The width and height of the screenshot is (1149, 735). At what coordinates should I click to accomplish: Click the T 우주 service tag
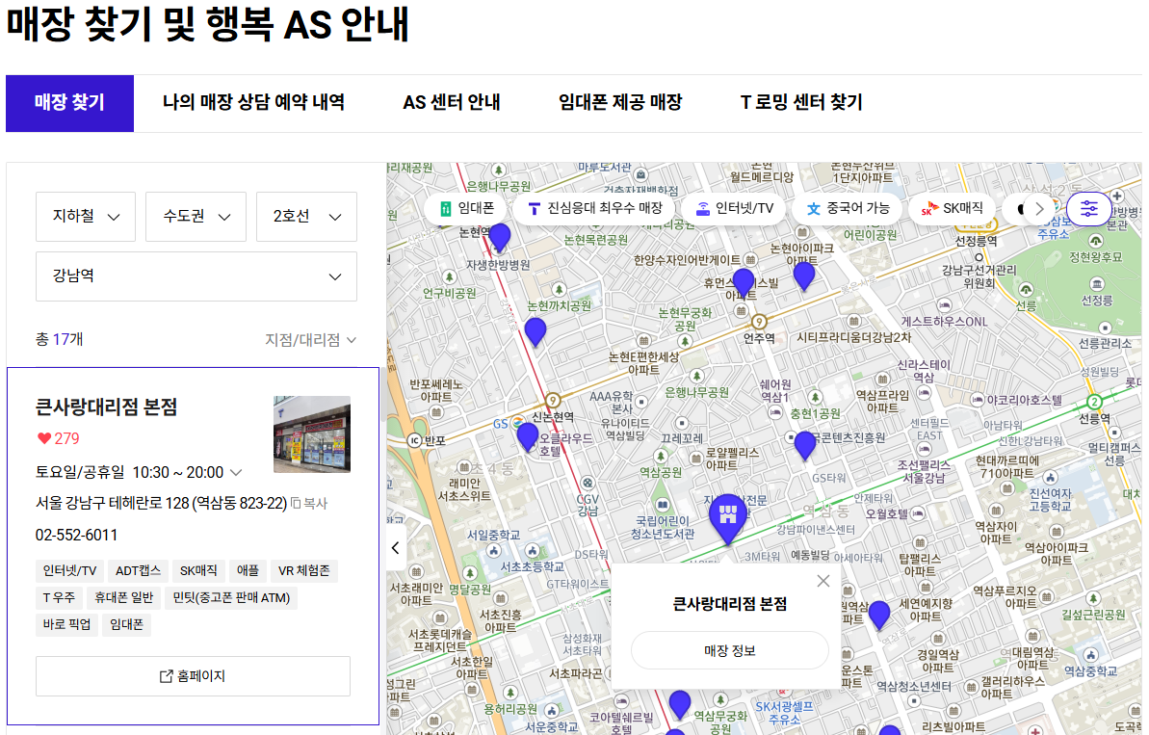59,598
